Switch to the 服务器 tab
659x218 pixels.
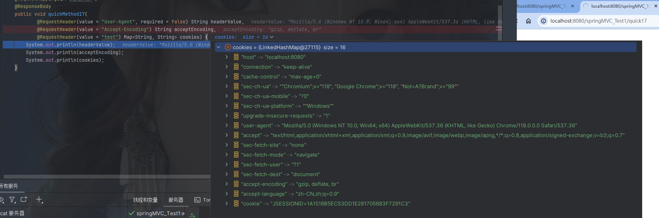click(176, 200)
